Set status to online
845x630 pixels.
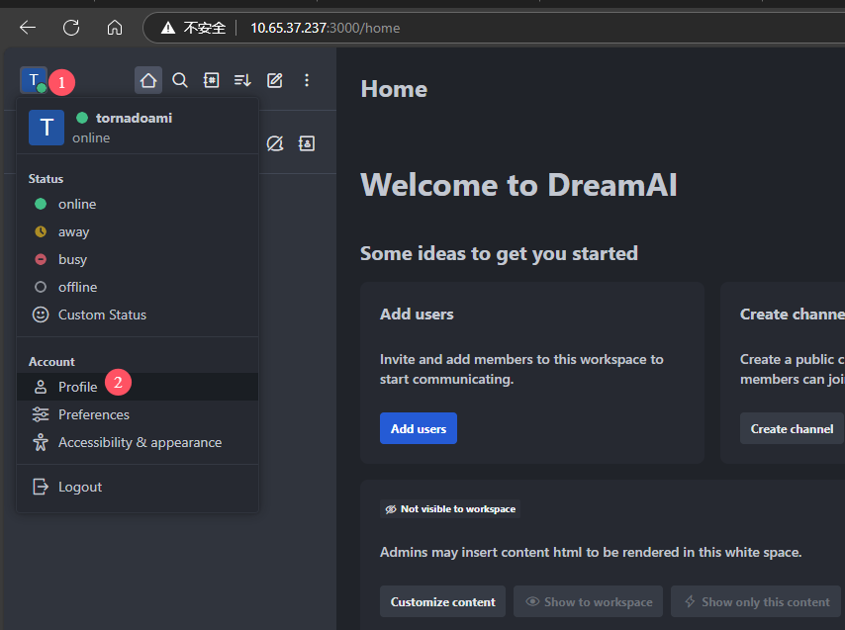[x=138, y=204]
